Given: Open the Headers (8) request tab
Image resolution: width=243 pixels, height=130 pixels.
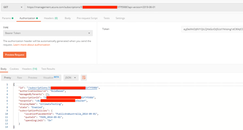Looking at the screenshot, I should click(x=51, y=18).
